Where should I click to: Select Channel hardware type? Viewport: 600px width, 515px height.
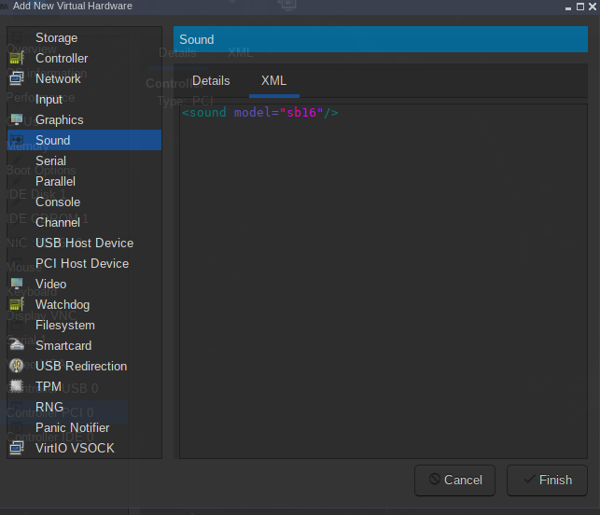(84, 222)
